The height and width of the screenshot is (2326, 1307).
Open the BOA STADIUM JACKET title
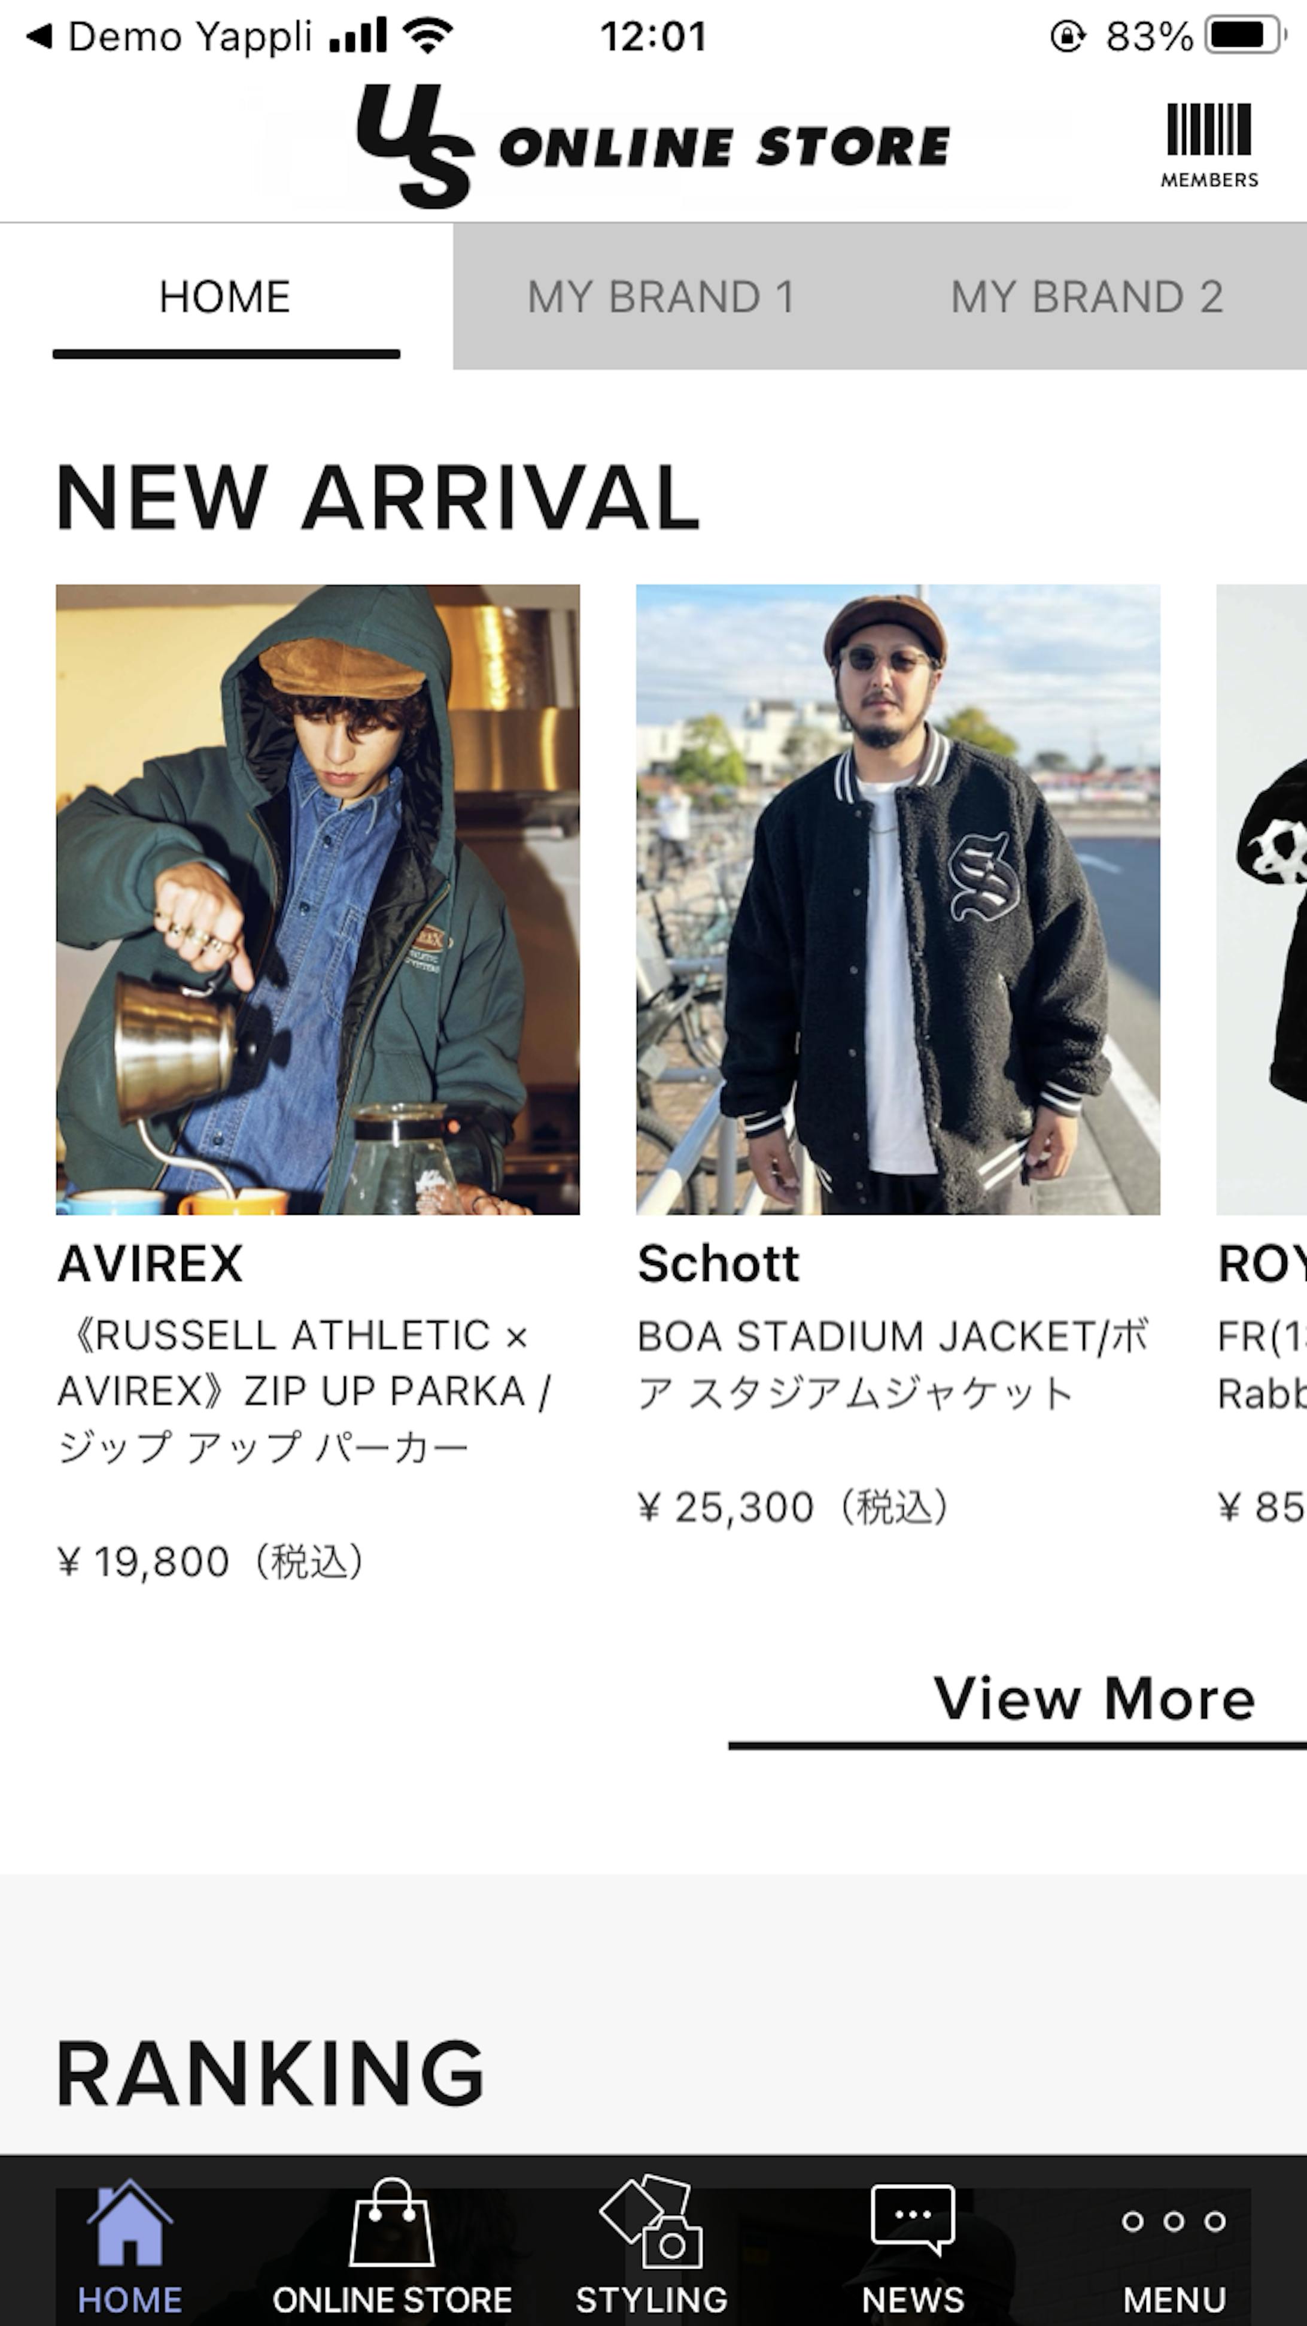pyautogui.click(x=892, y=1363)
